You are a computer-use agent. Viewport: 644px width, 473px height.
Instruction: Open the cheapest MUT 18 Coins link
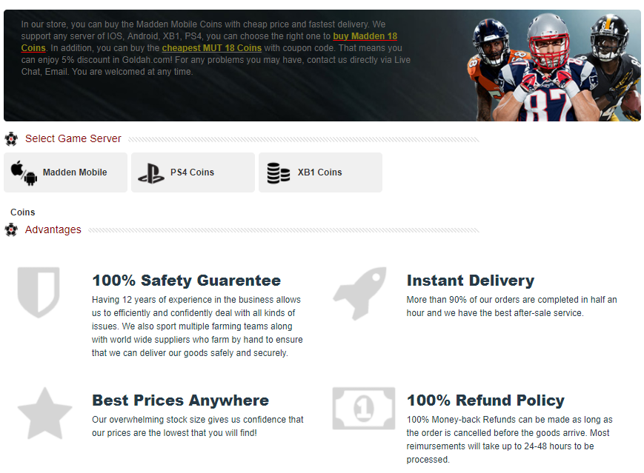[211, 48]
